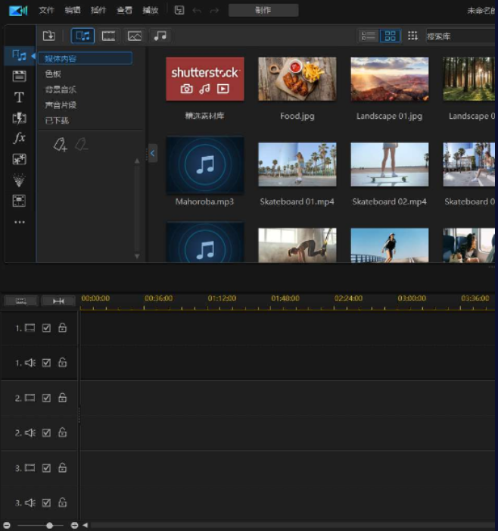Open the library menu grid dropdown
The width and height of the screenshot is (498, 531).
point(412,36)
